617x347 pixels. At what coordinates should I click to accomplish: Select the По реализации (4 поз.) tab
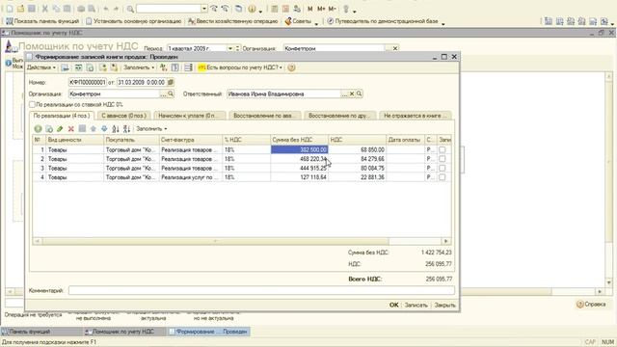[x=62, y=116]
